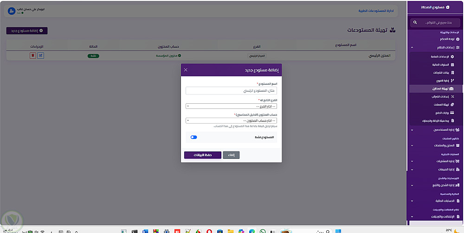
Task: Close the إضافة مستودع جديد dialog with X
Action: 186,70
